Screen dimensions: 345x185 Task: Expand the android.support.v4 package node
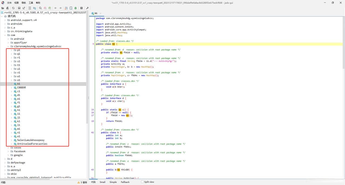(5, 20)
